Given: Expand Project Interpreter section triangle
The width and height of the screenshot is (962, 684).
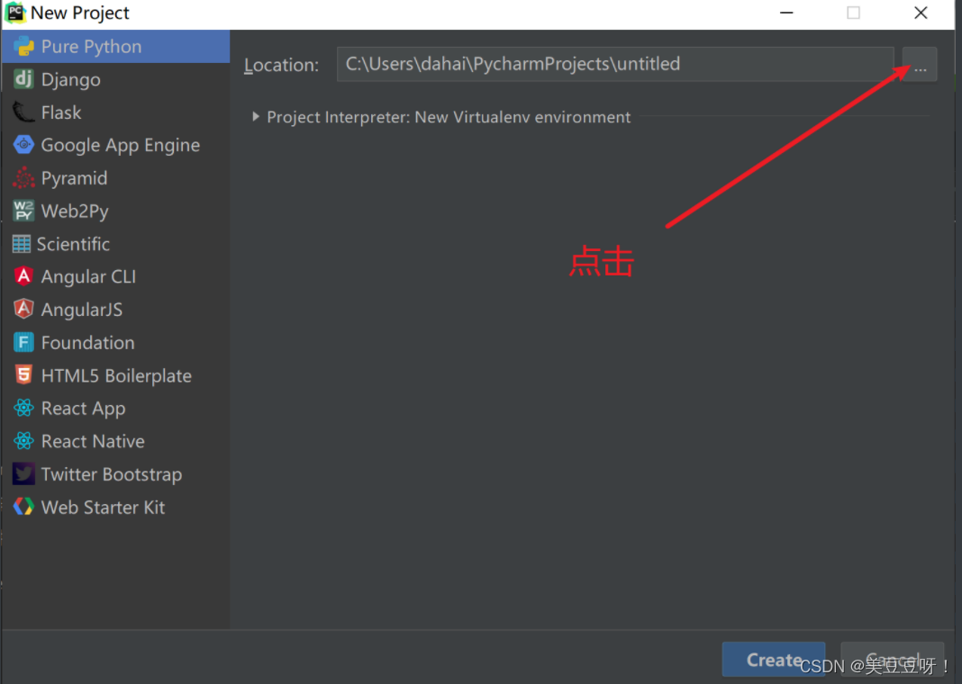Looking at the screenshot, I should (256, 116).
